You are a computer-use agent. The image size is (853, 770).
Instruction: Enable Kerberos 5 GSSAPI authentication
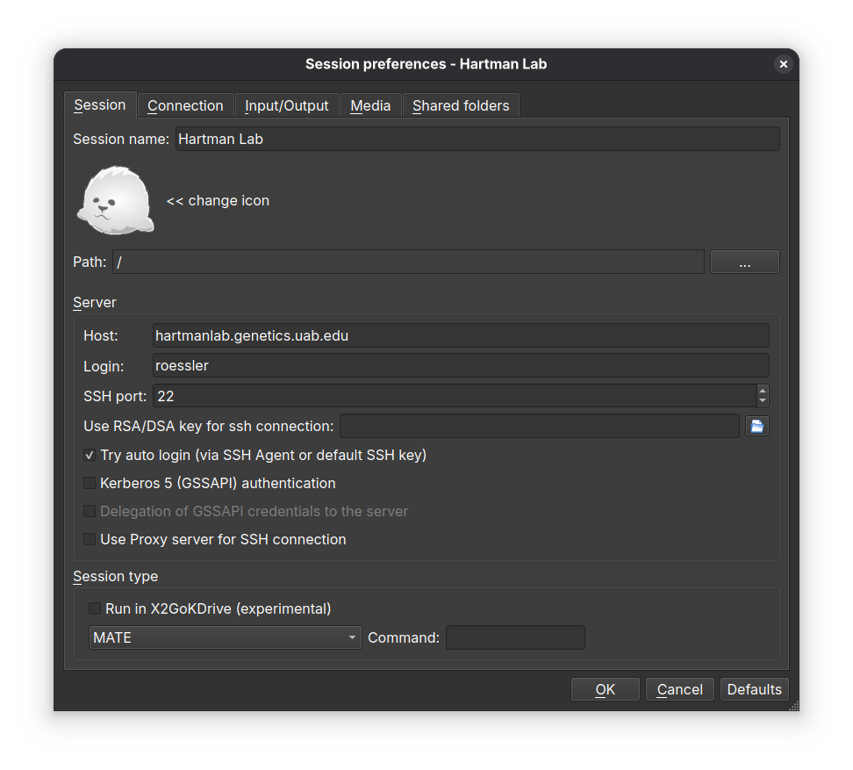[90, 483]
